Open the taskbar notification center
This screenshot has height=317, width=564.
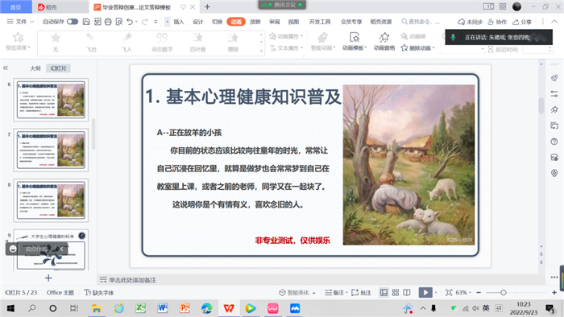pos(550,308)
